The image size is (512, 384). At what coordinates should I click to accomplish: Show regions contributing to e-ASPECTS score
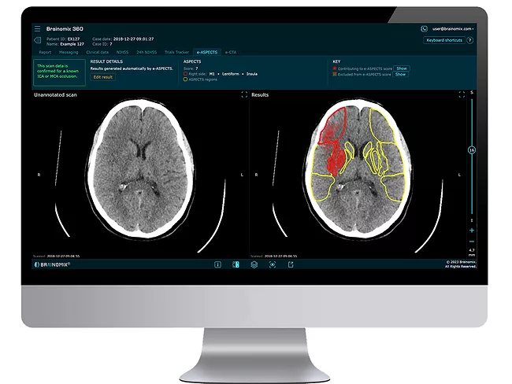point(402,68)
